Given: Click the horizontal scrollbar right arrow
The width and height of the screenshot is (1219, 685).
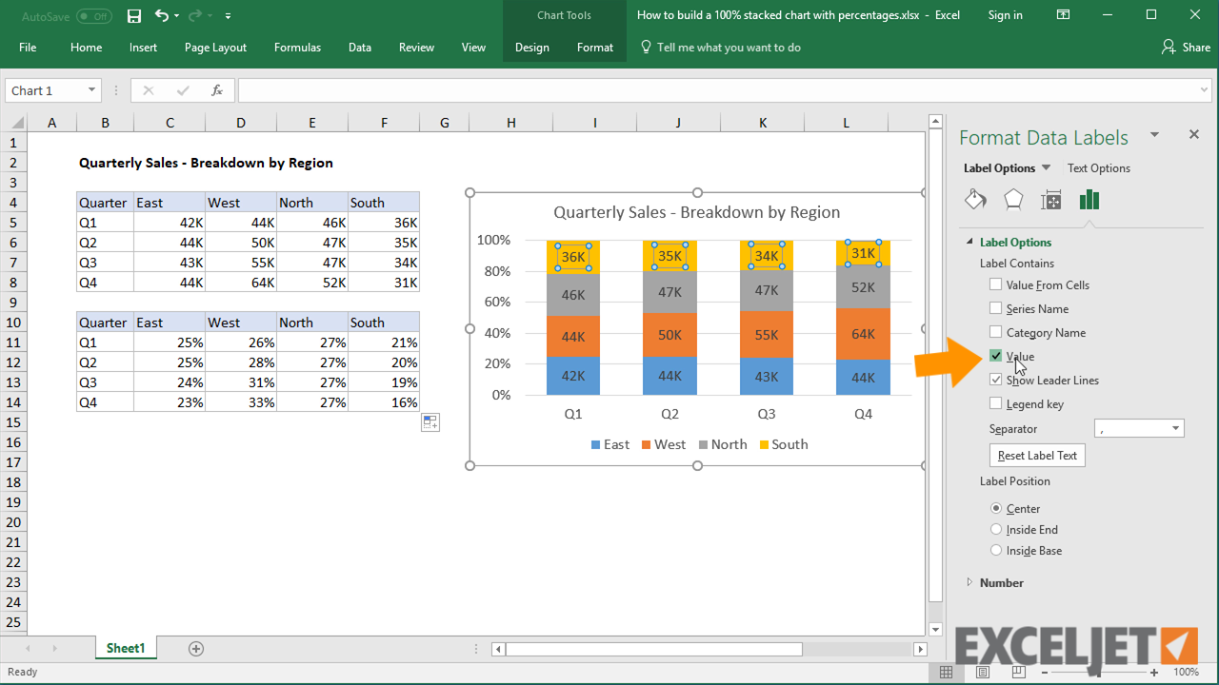Looking at the screenshot, I should [x=920, y=649].
